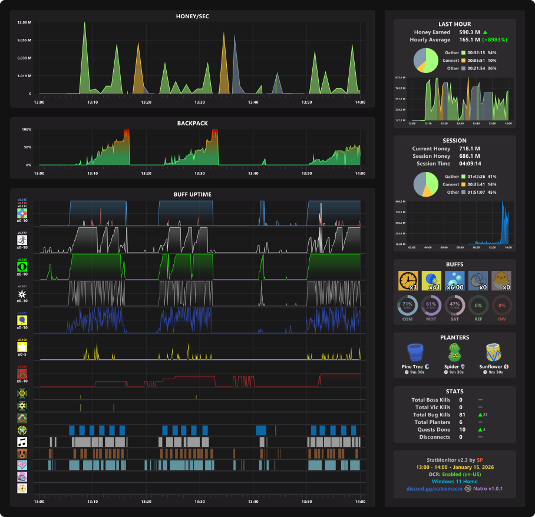Click the Melody music note icon
The height and width of the screenshot is (517, 535).
tap(22, 442)
